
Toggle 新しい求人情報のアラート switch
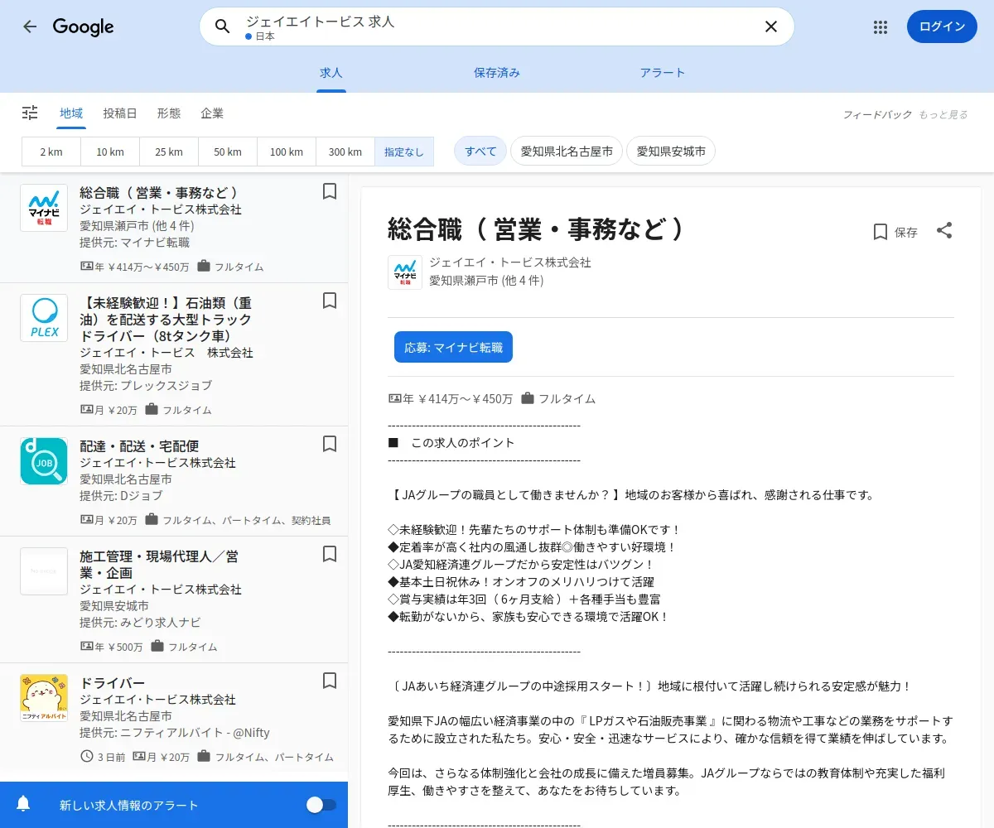pyautogui.click(x=321, y=805)
